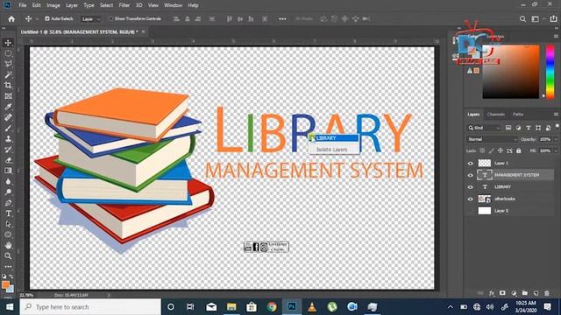This screenshot has width=561, height=315.
Task: Add a layer style with fx icon
Action: (492, 293)
